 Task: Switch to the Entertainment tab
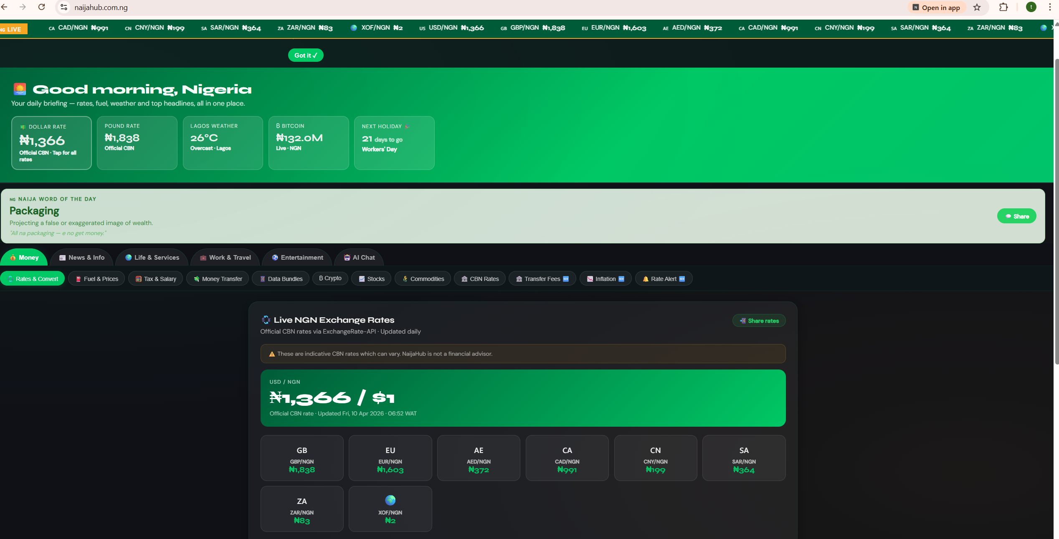coord(297,258)
